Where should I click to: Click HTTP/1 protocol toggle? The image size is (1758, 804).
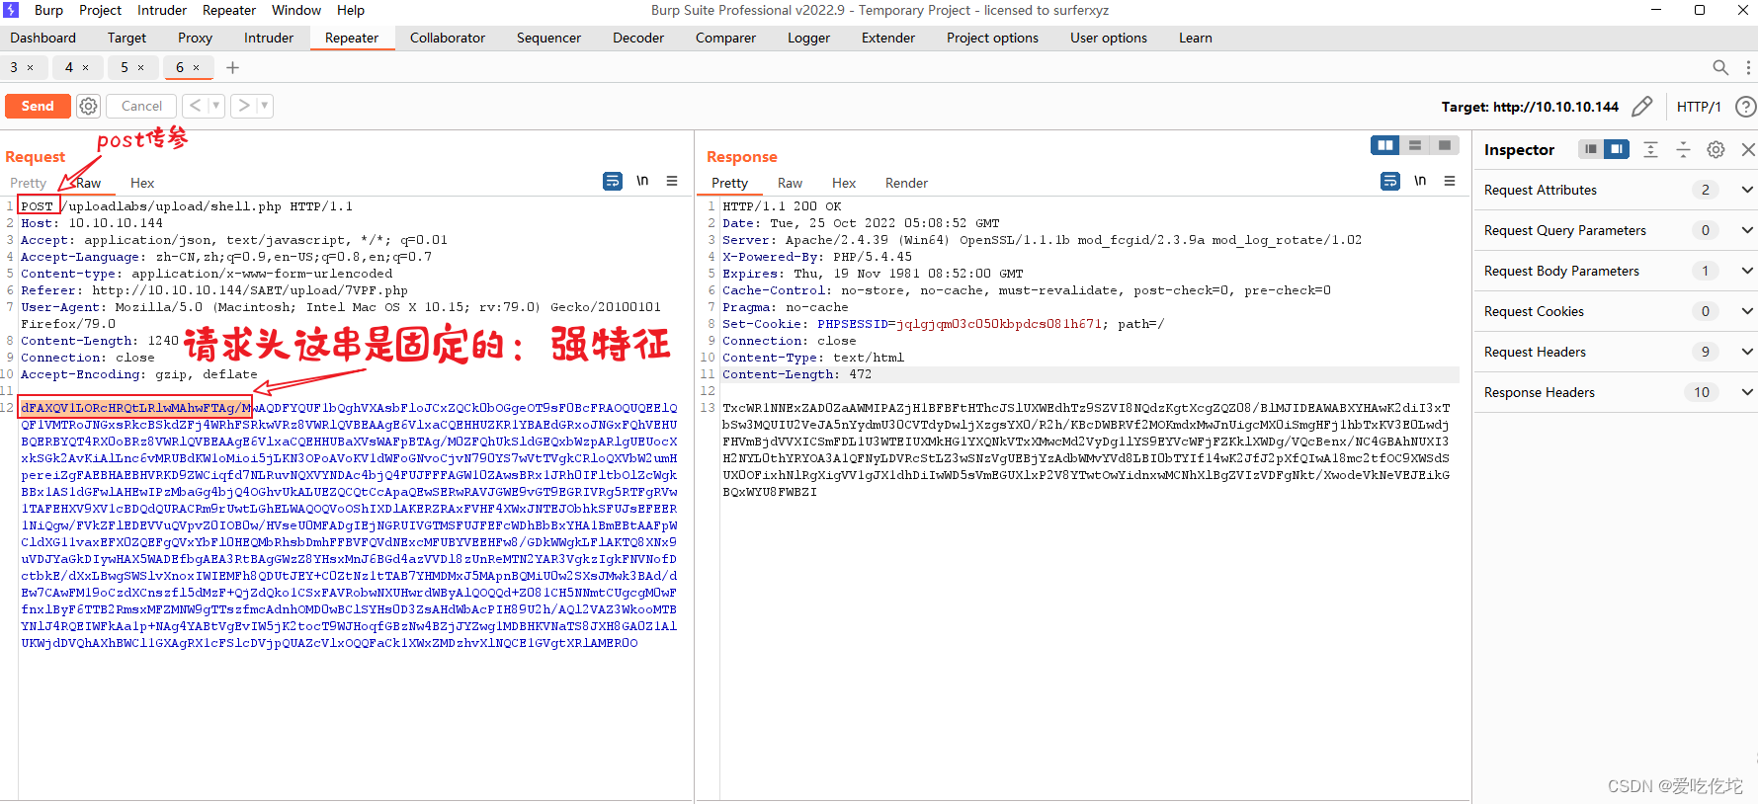[x=1699, y=107]
